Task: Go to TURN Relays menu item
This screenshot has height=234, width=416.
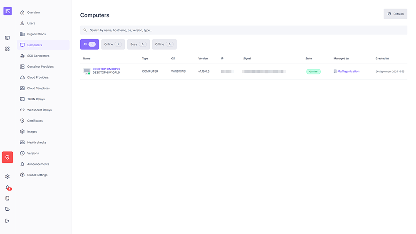Action: 36,99
